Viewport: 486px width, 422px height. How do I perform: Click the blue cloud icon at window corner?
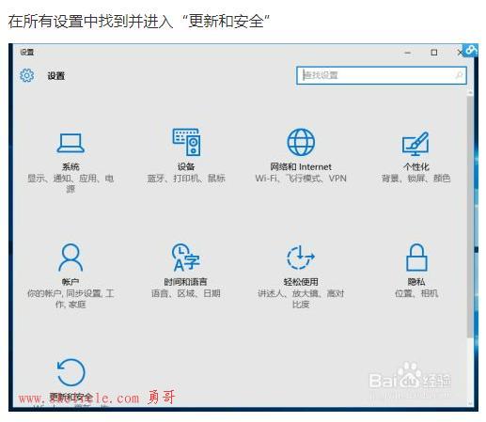471,50
